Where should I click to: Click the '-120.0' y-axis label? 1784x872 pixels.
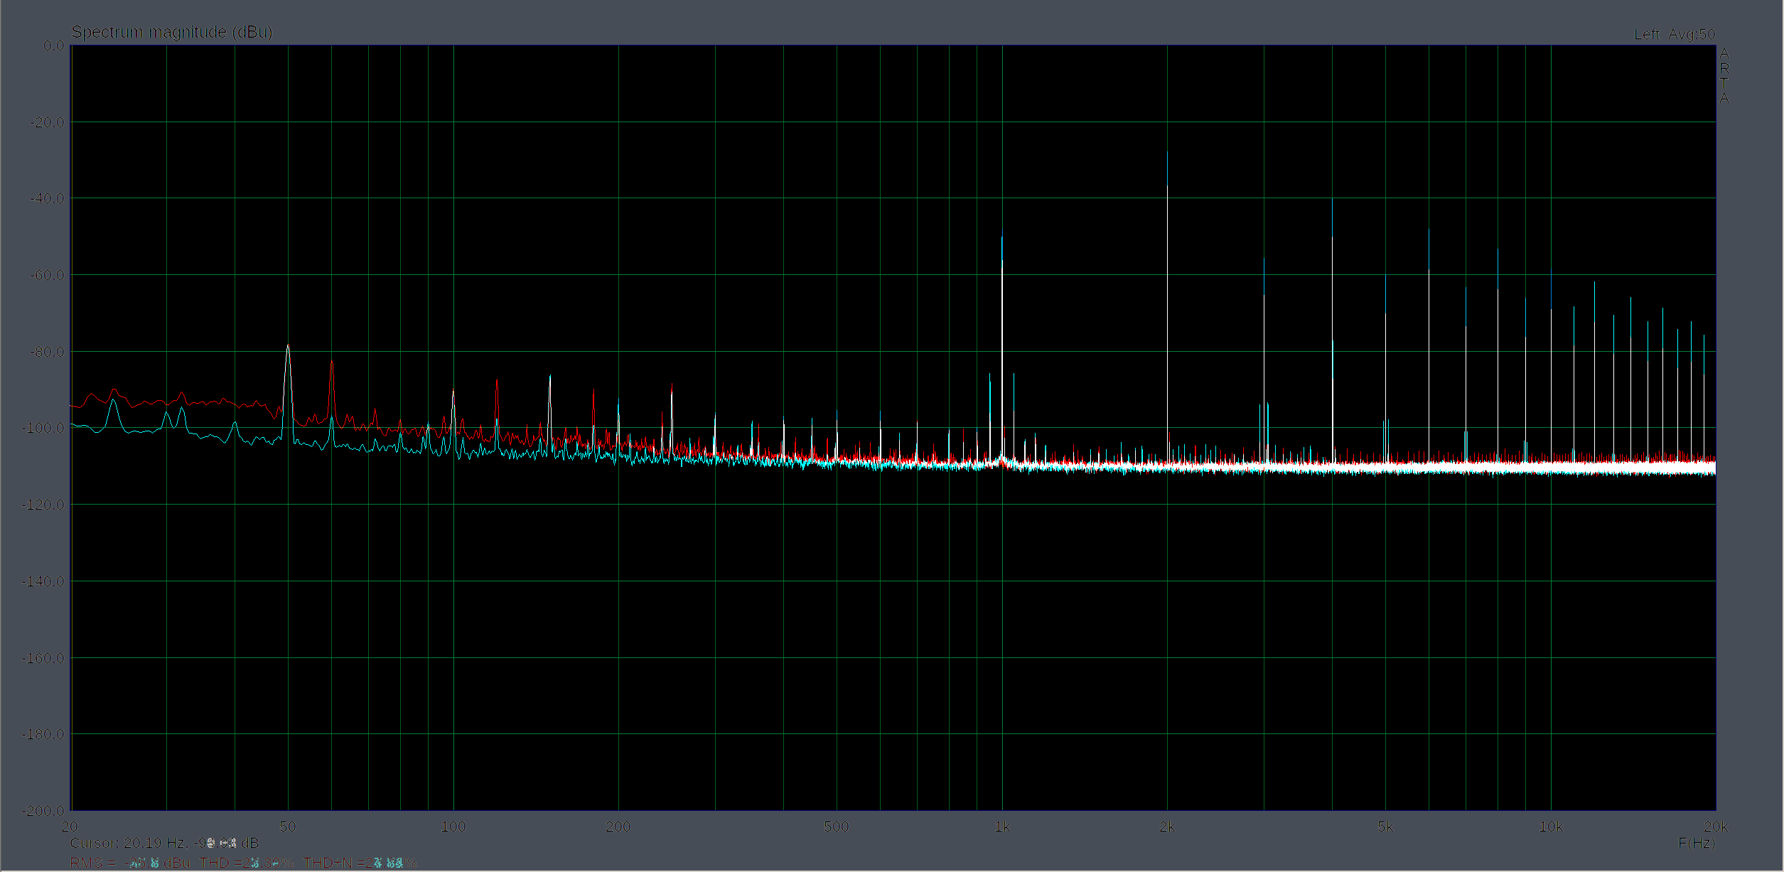[43, 505]
